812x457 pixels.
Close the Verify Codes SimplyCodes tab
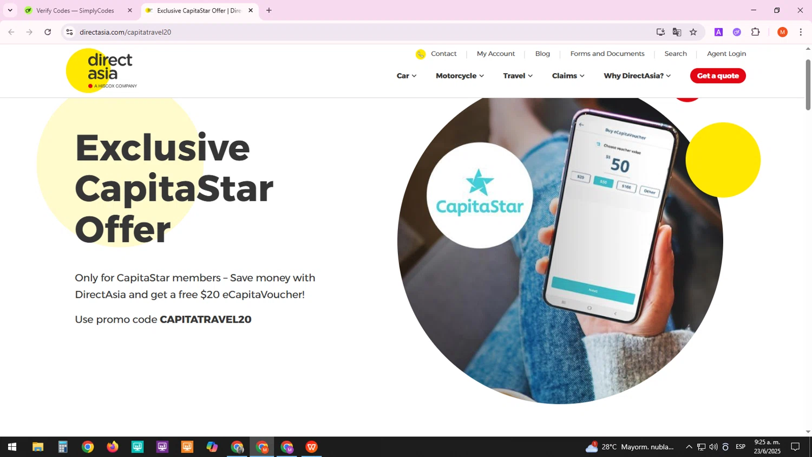tap(130, 10)
